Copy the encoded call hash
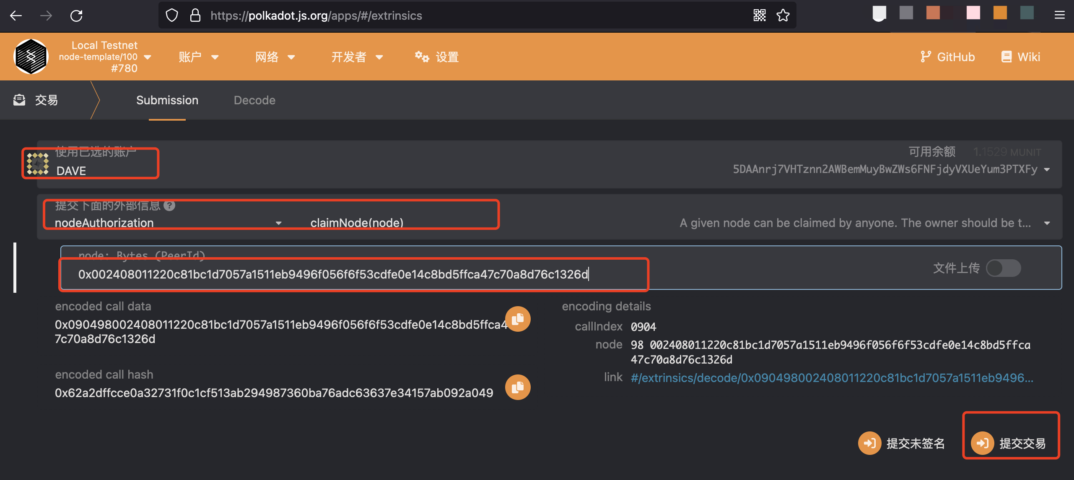 tap(518, 387)
